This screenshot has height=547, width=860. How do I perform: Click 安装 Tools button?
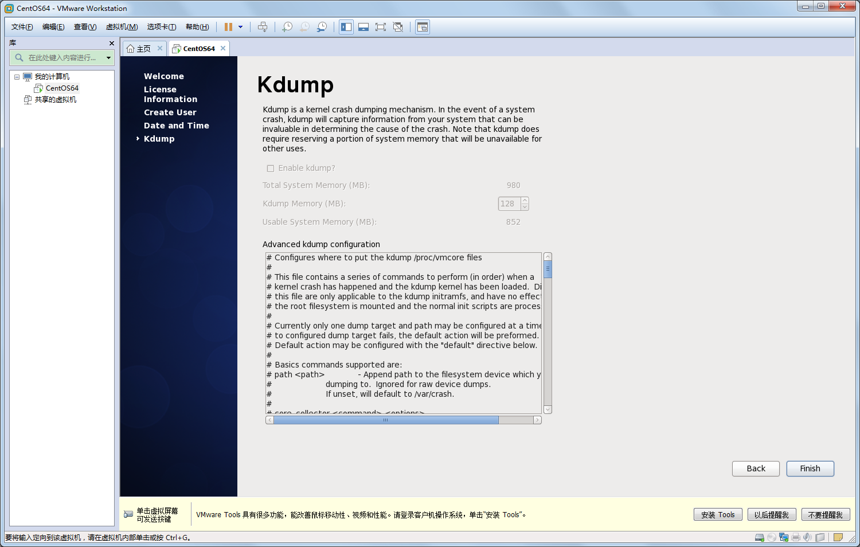tap(718, 515)
